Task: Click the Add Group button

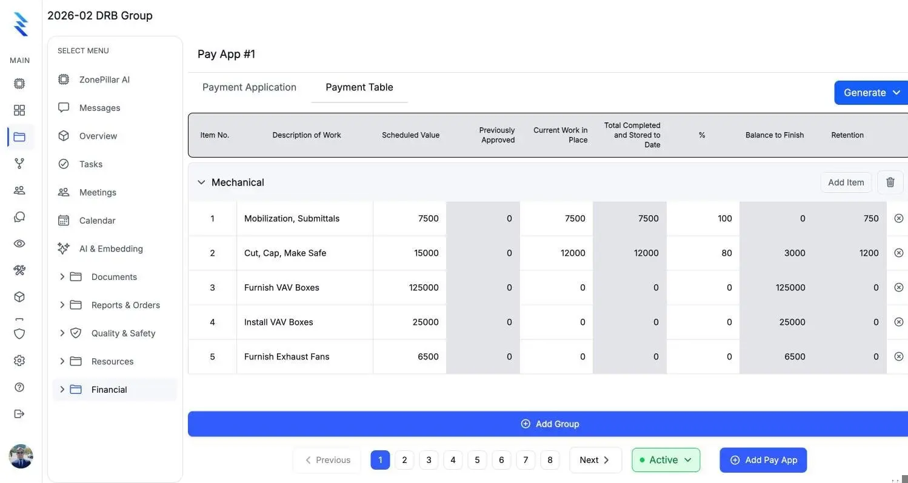Action: (x=548, y=424)
